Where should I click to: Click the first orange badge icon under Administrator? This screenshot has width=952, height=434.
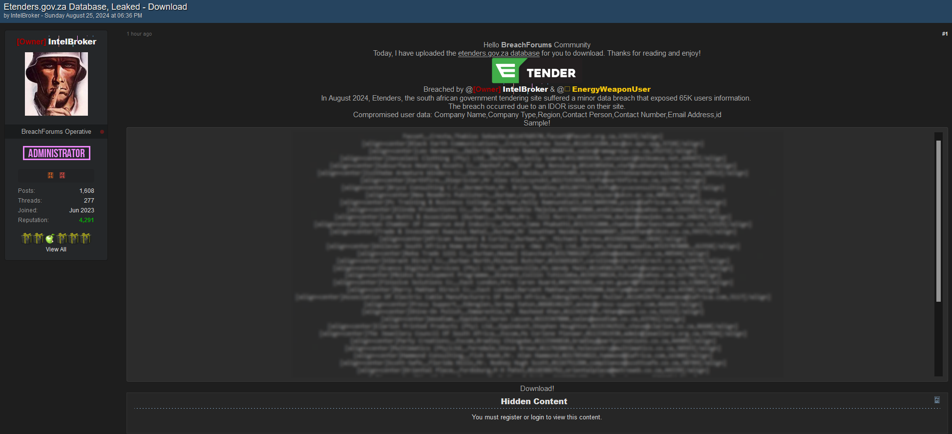click(x=50, y=175)
